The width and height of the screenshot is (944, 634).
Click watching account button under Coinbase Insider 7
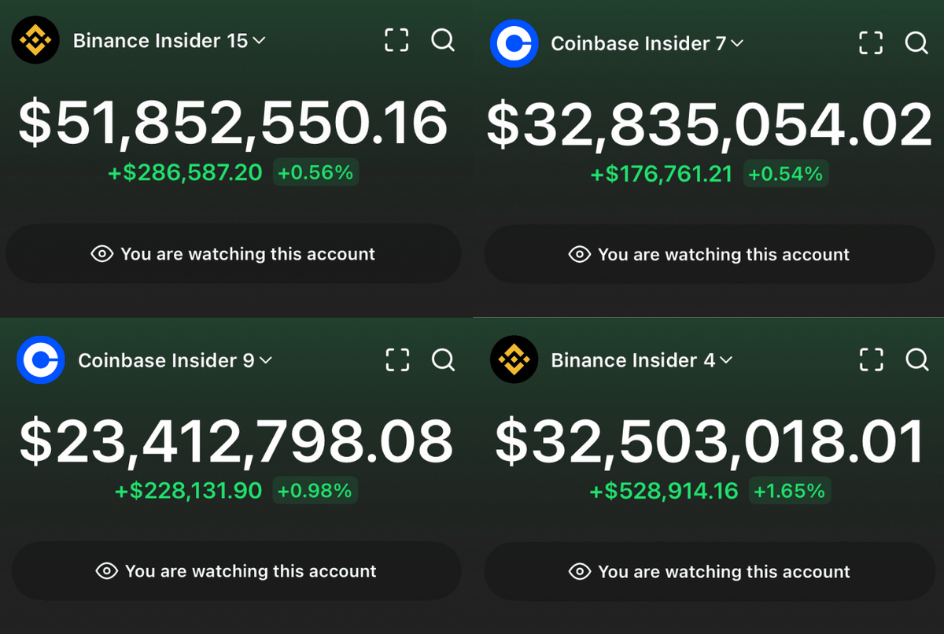[x=710, y=254]
